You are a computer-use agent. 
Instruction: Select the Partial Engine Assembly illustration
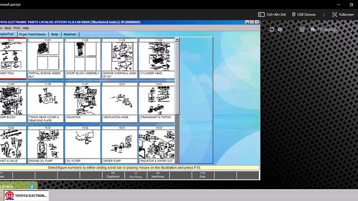(x=45, y=59)
